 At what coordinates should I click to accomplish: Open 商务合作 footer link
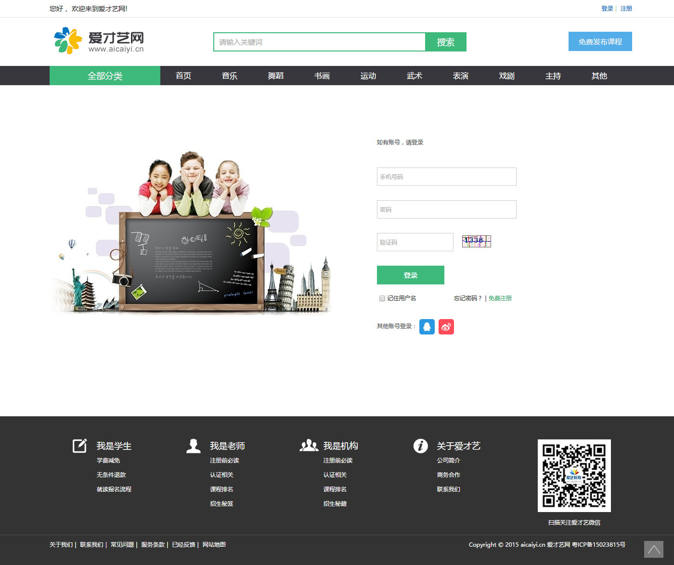coord(449,475)
